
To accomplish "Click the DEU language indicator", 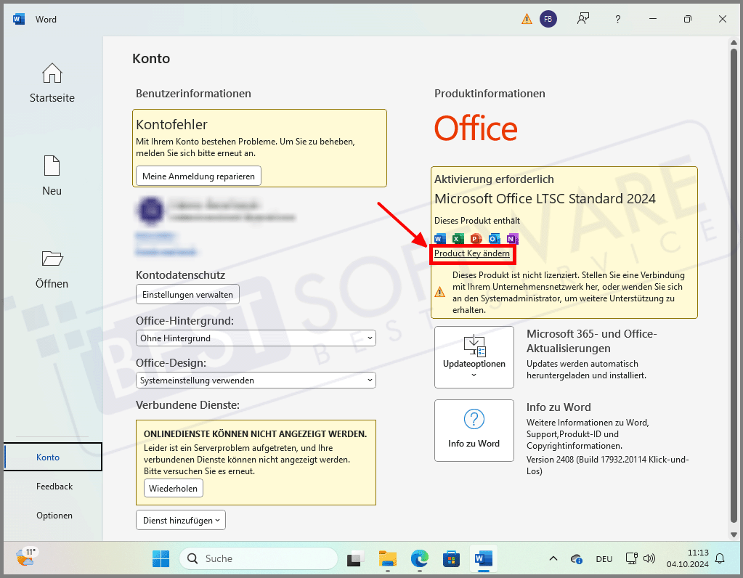I will click(604, 559).
